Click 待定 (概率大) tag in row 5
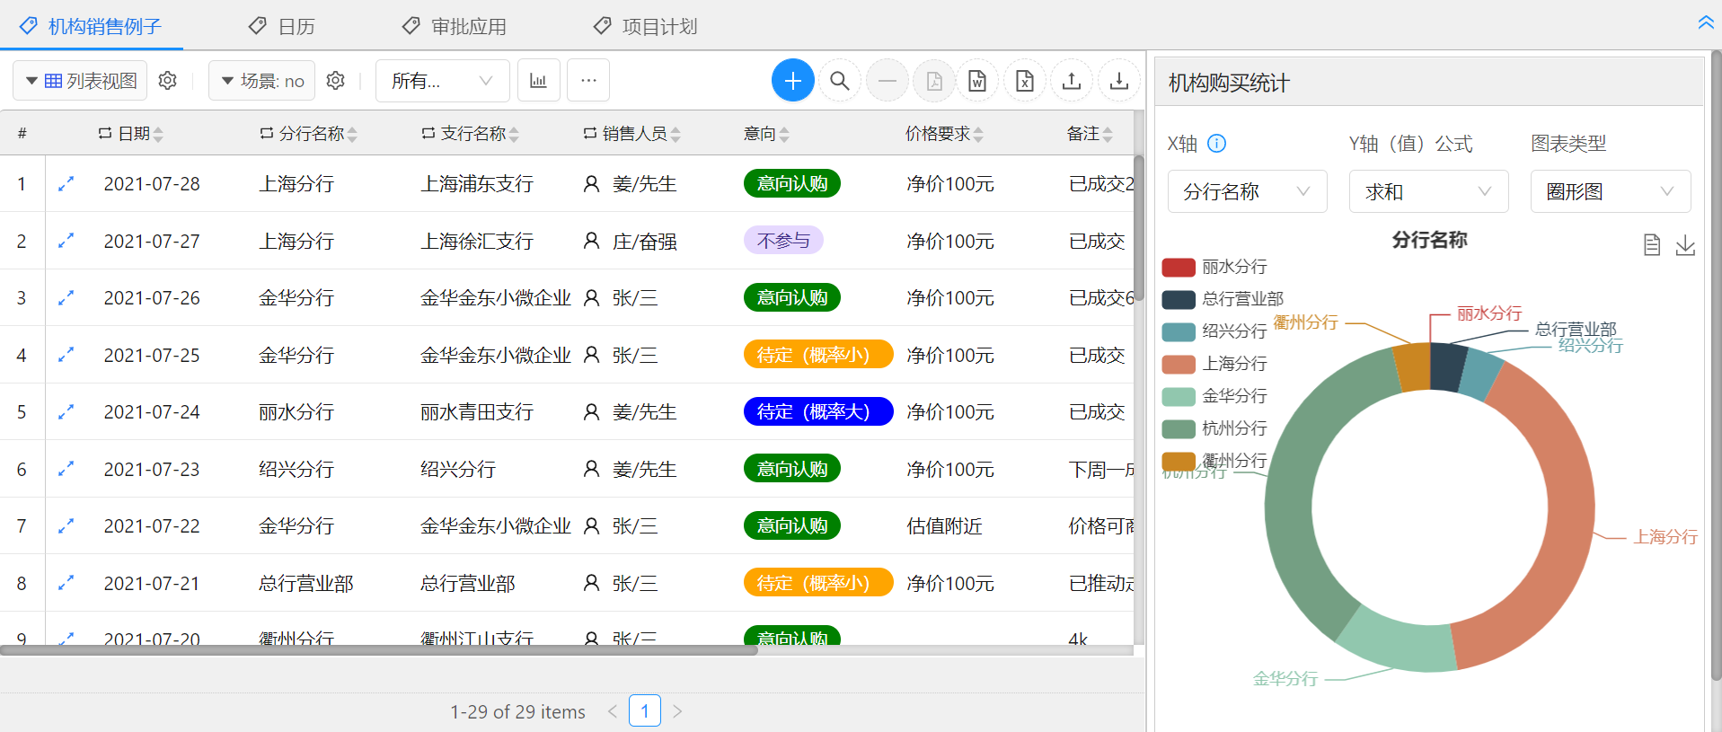 (x=818, y=411)
